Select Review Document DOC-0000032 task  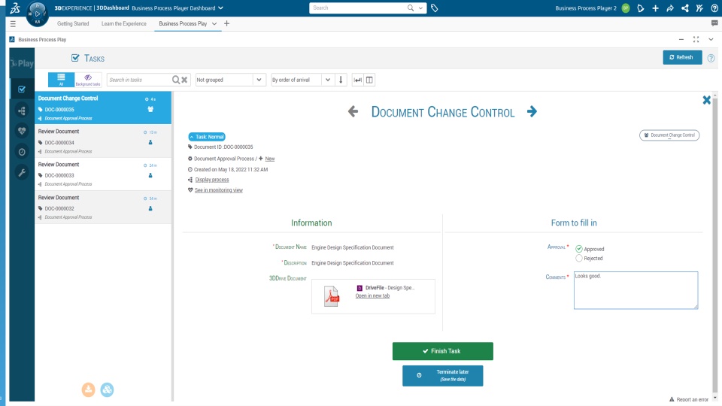103,208
